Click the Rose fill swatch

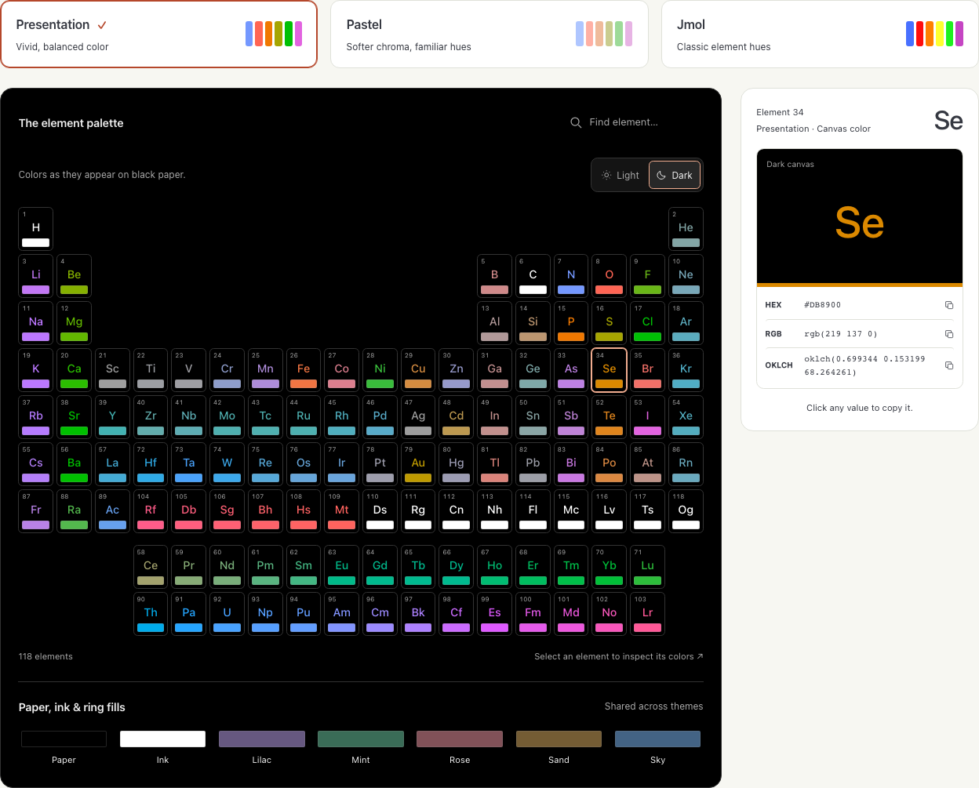pyautogui.click(x=460, y=739)
